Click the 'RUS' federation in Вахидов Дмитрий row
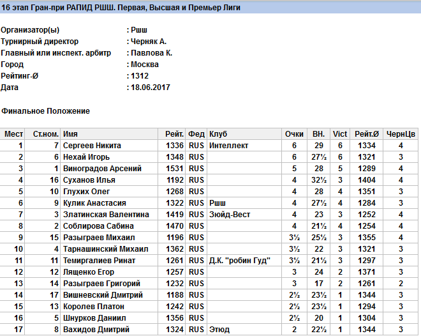 (196, 330)
